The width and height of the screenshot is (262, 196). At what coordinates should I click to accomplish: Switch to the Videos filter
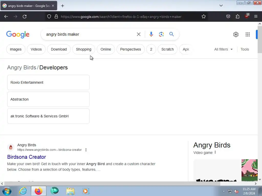click(36, 49)
